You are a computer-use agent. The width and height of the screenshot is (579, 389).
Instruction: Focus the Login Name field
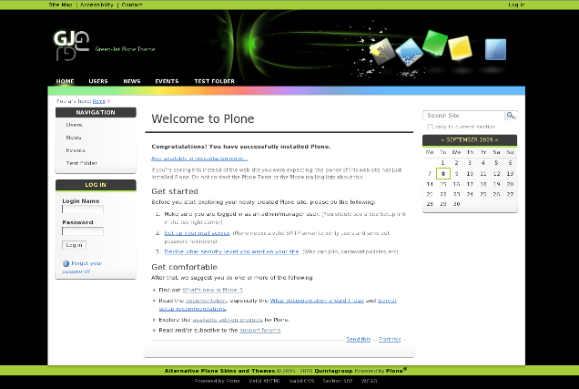point(83,210)
